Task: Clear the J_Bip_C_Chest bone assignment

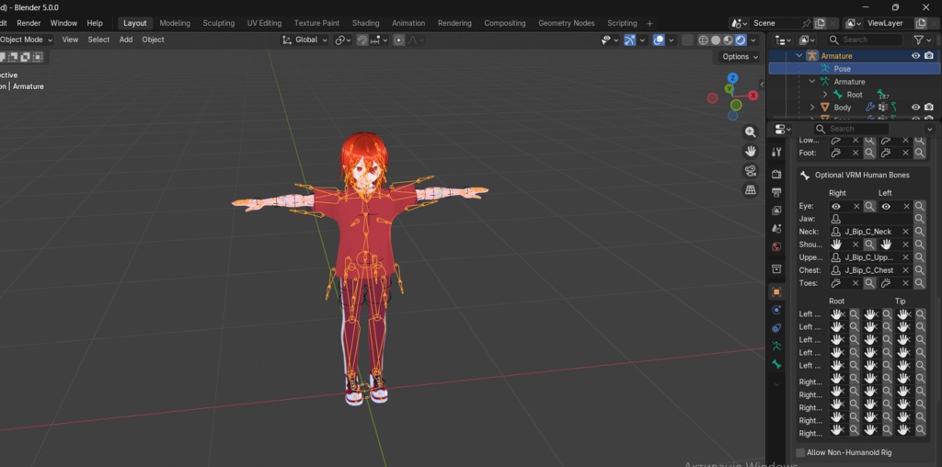Action: (906, 270)
